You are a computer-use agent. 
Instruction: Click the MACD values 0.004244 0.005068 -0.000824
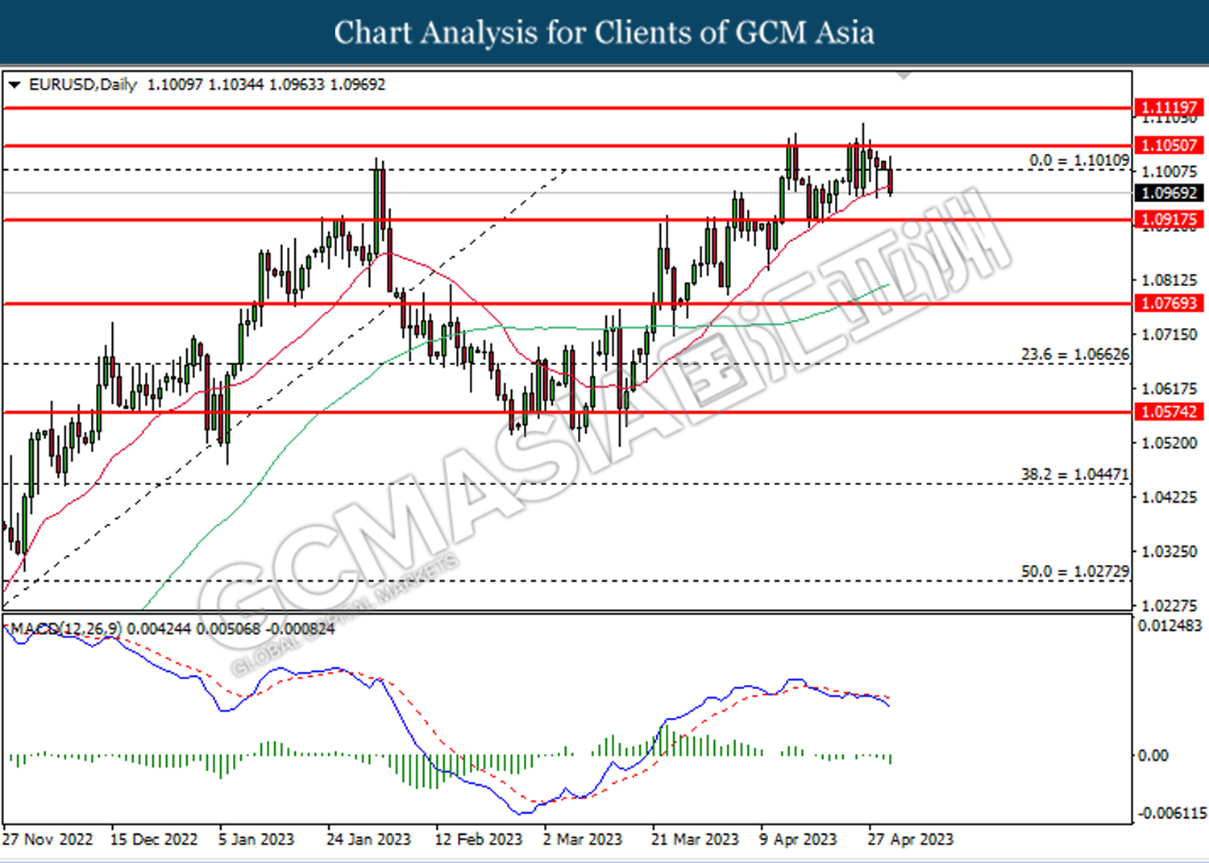231,629
